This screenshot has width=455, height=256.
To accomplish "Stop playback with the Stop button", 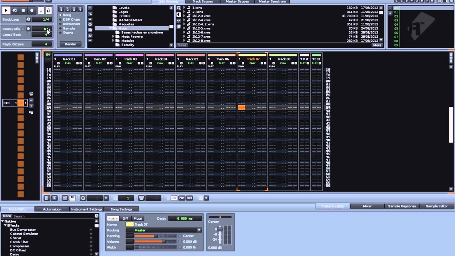I will [x=23, y=11].
